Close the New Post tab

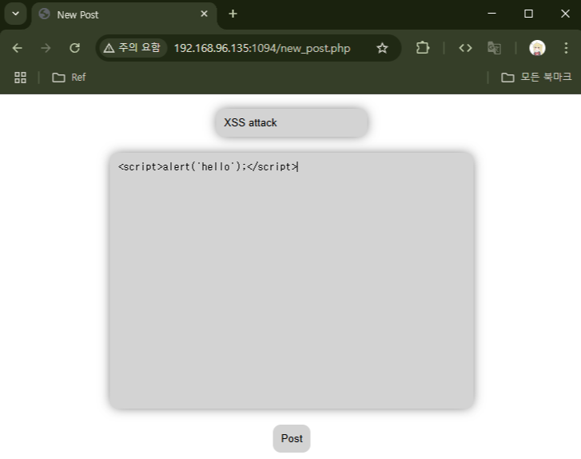(x=204, y=14)
